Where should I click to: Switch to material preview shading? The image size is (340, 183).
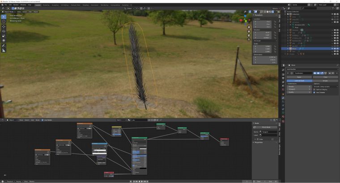click(x=270, y=12)
